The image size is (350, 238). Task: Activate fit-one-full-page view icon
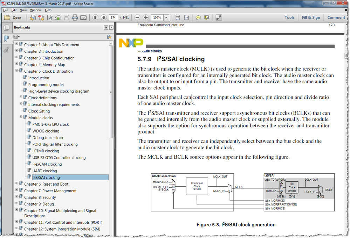[x=186, y=17]
